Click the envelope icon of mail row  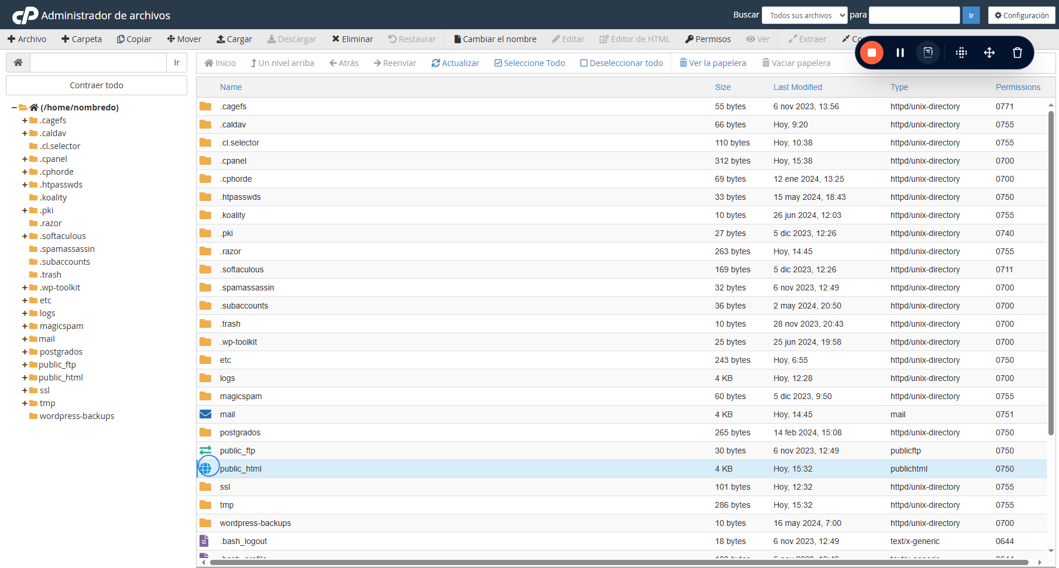coord(205,414)
